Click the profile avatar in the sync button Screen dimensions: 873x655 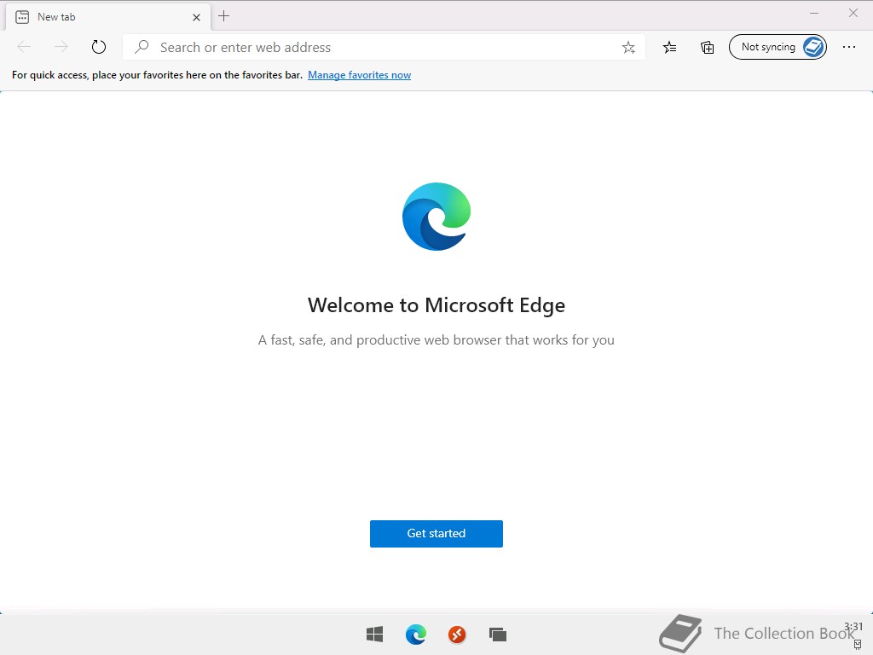[813, 48]
